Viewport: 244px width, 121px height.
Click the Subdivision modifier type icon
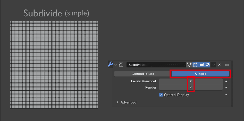(x=121, y=65)
